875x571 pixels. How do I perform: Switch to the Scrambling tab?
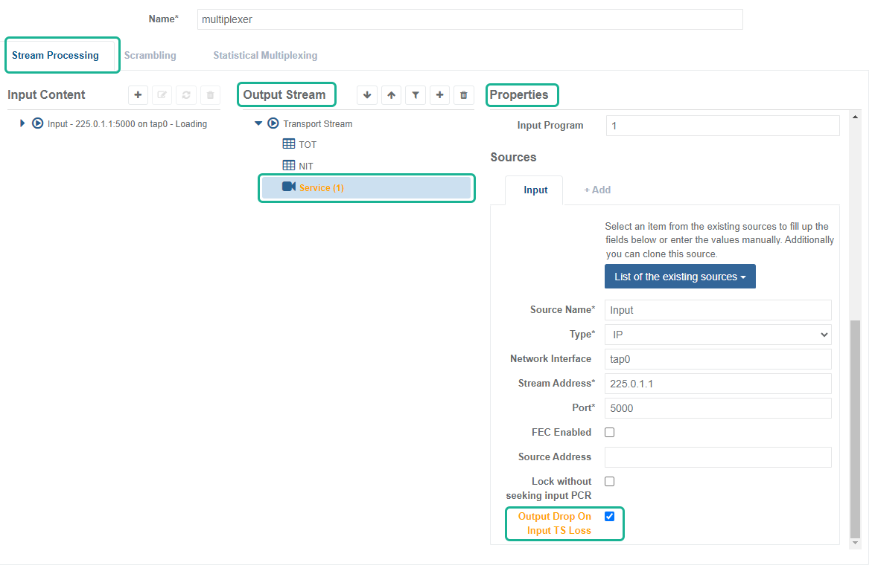pyautogui.click(x=150, y=56)
